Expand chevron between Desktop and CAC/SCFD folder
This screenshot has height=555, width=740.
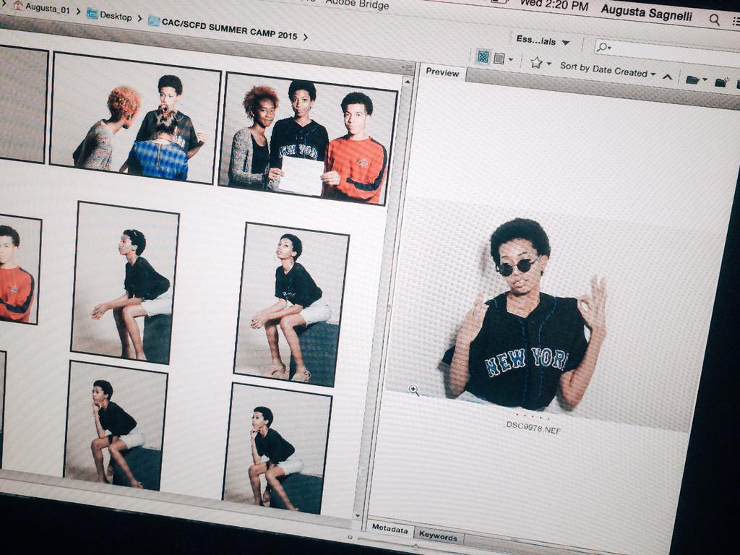click(x=139, y=18)
